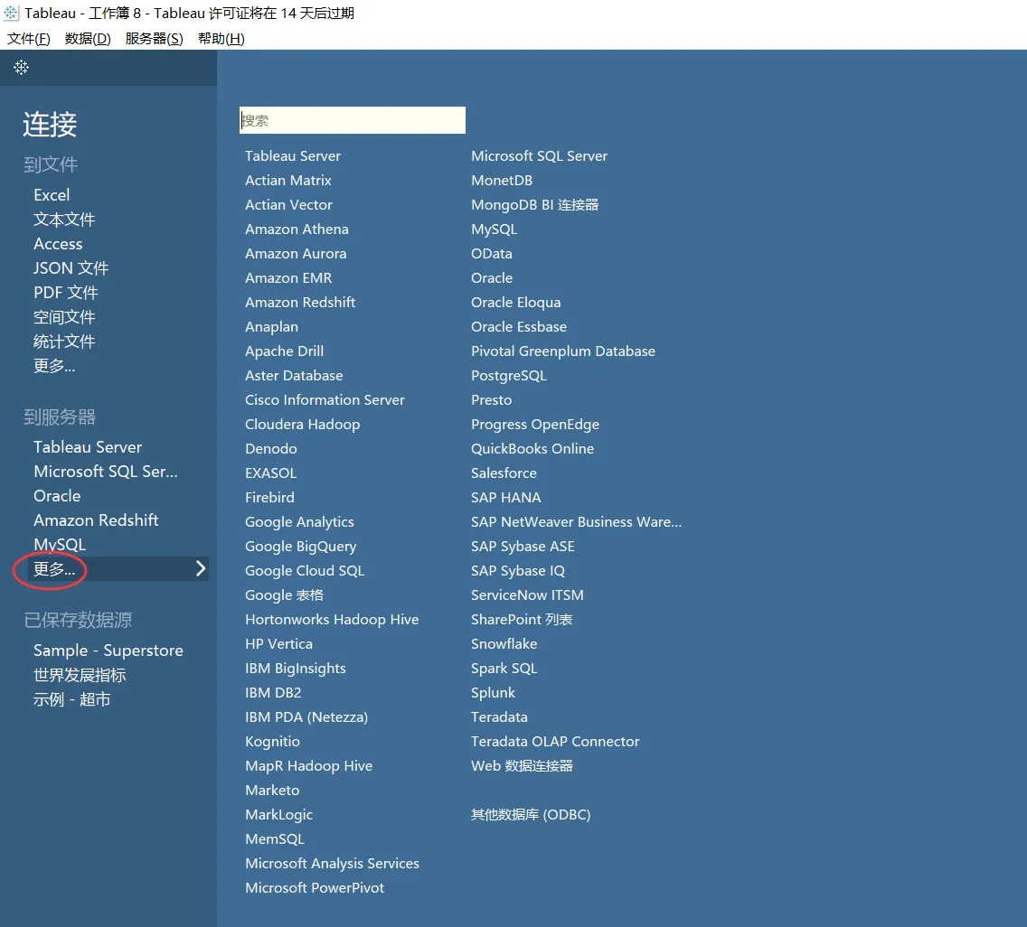Image resolution: width=1027 pixels, height=927 pixels.
Task: Choose MongoDB BI 连接器
Action: (535, 205)
